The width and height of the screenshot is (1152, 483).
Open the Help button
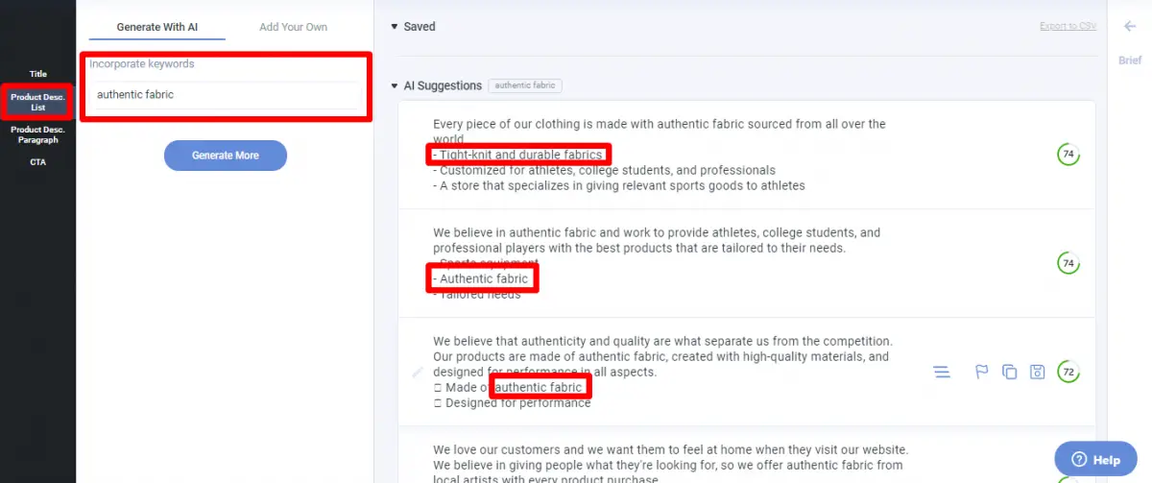1095,460
